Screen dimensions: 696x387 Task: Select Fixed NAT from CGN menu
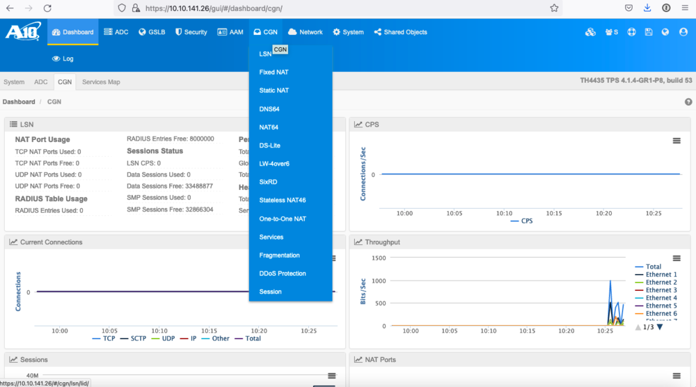pyautogui.click(x=274, y=72)
